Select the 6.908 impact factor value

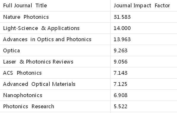pyautogui.click(x=120, y=95)
